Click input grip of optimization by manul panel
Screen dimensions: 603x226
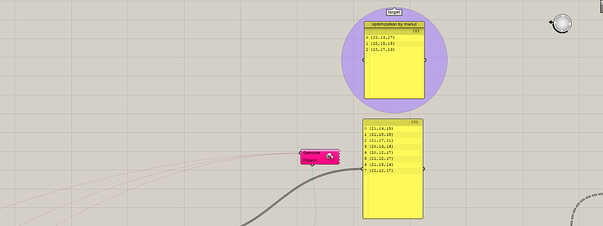point(364,60)
